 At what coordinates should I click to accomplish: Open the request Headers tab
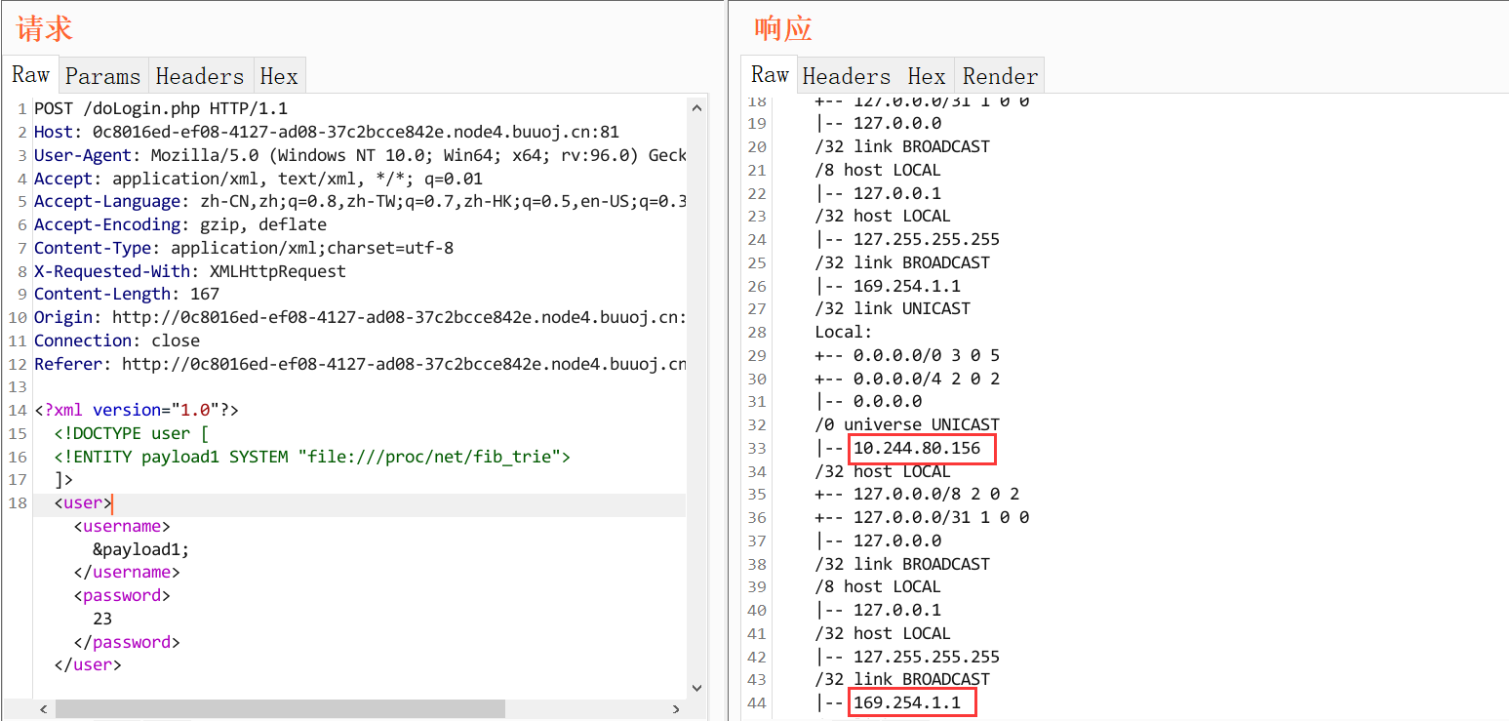click(200, 76)
